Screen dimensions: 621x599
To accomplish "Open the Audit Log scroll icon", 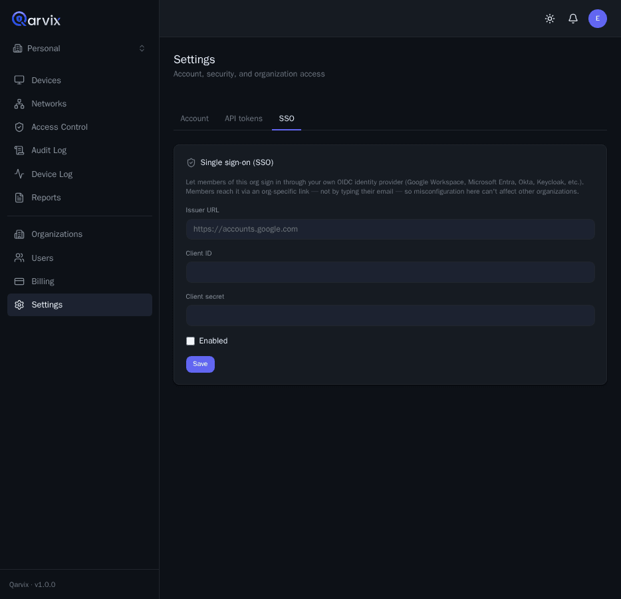I will (19, 150).
